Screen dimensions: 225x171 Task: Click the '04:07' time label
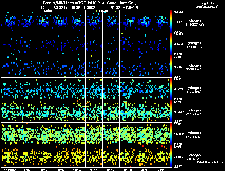coord(111,170)
